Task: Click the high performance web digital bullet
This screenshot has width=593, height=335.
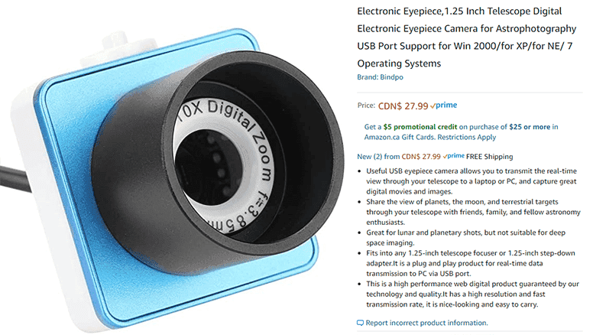Action: (472, 294)
